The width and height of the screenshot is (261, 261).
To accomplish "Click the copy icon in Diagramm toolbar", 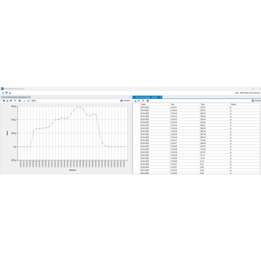I will 4,101.
